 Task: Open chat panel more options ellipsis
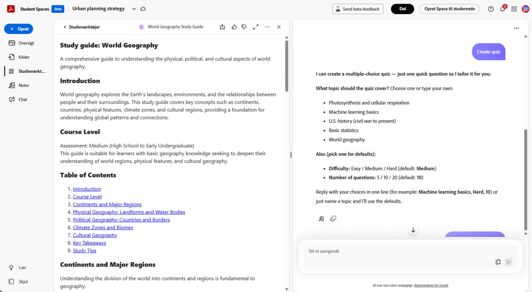point(516,28)
